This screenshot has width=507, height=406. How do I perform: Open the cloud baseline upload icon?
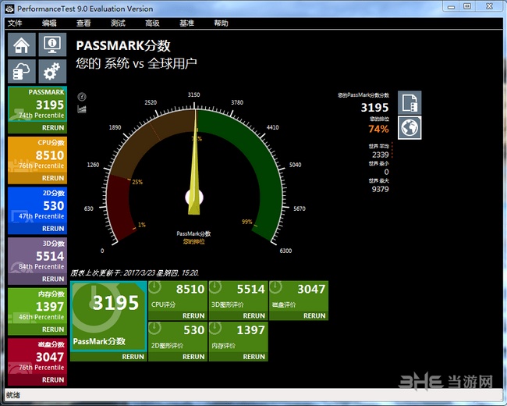[x=22, y=71]
